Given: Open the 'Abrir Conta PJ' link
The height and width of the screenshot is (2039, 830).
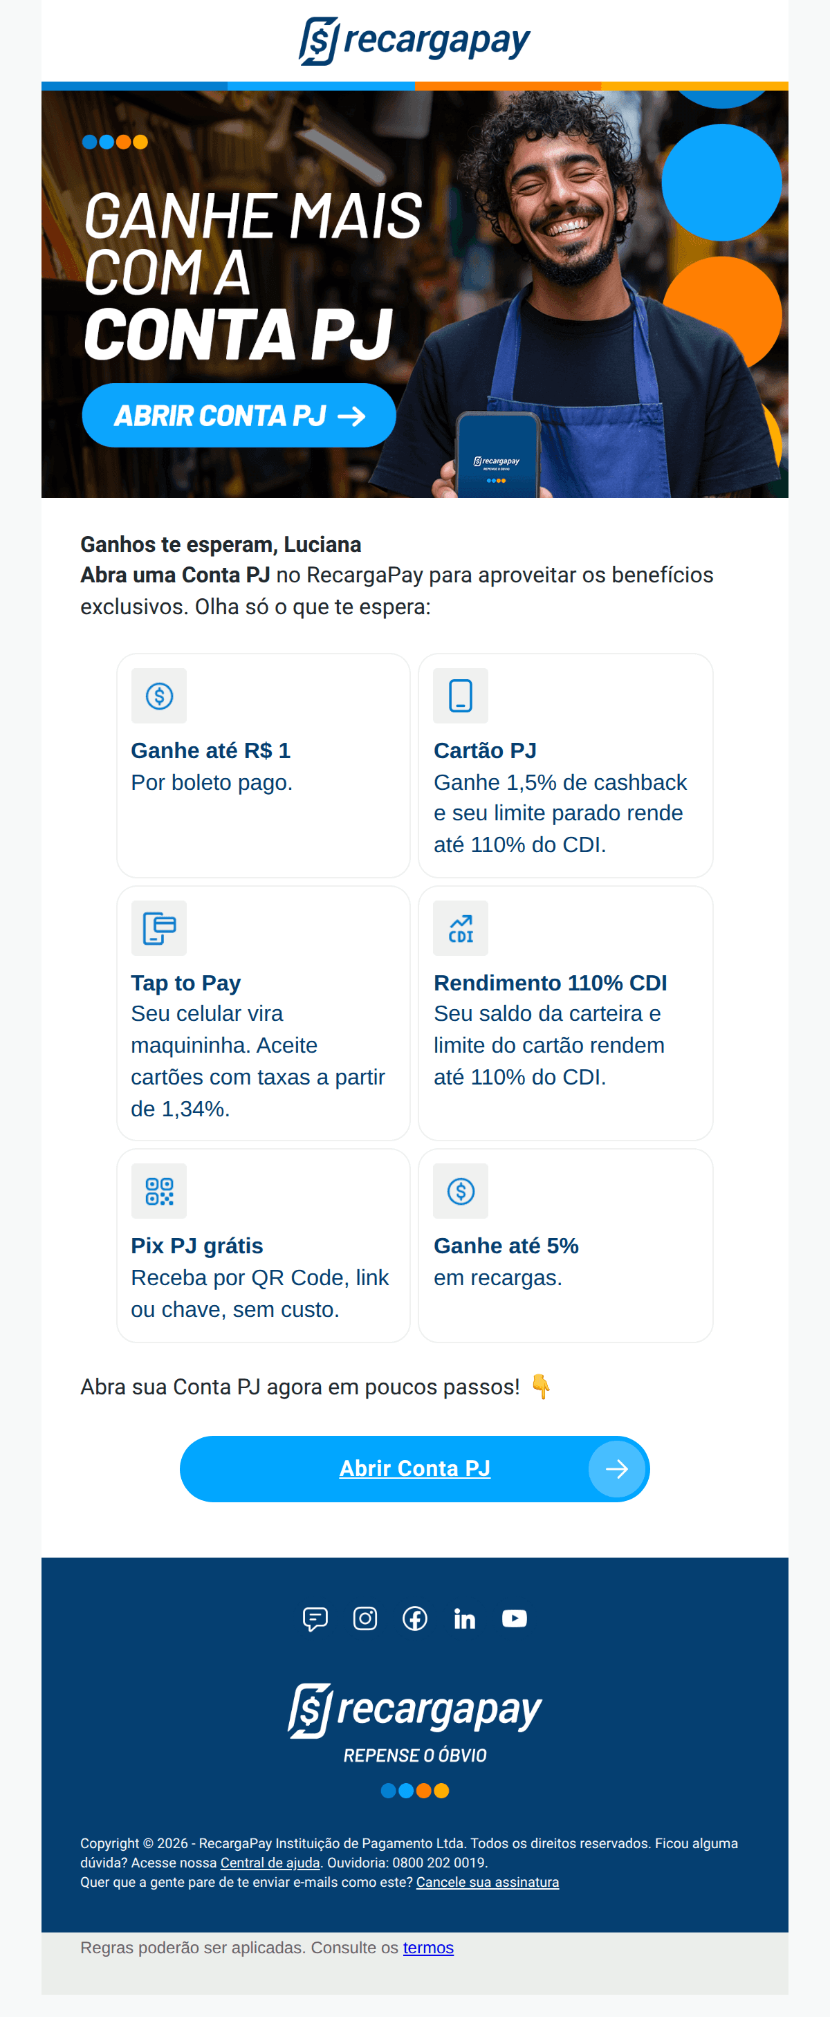Looking at the screenshot, I should [414, 1469].
